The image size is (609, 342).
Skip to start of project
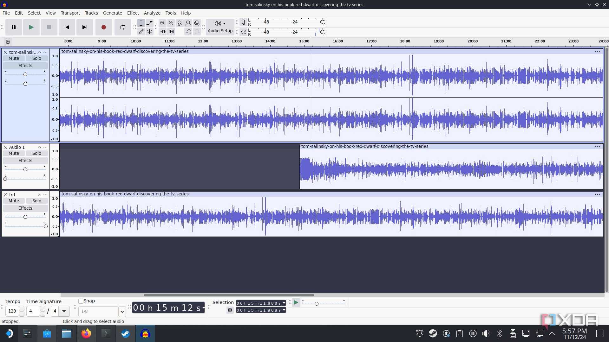tap(67, 27)
